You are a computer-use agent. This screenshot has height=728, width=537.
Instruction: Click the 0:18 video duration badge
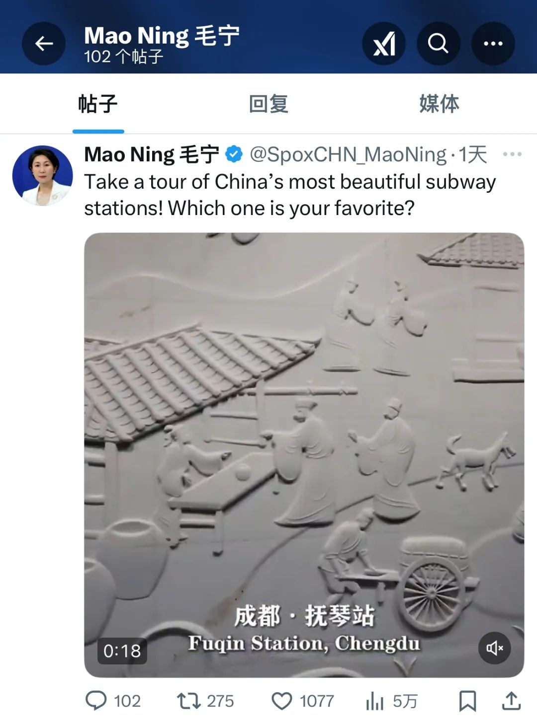[x=122, y=651]
